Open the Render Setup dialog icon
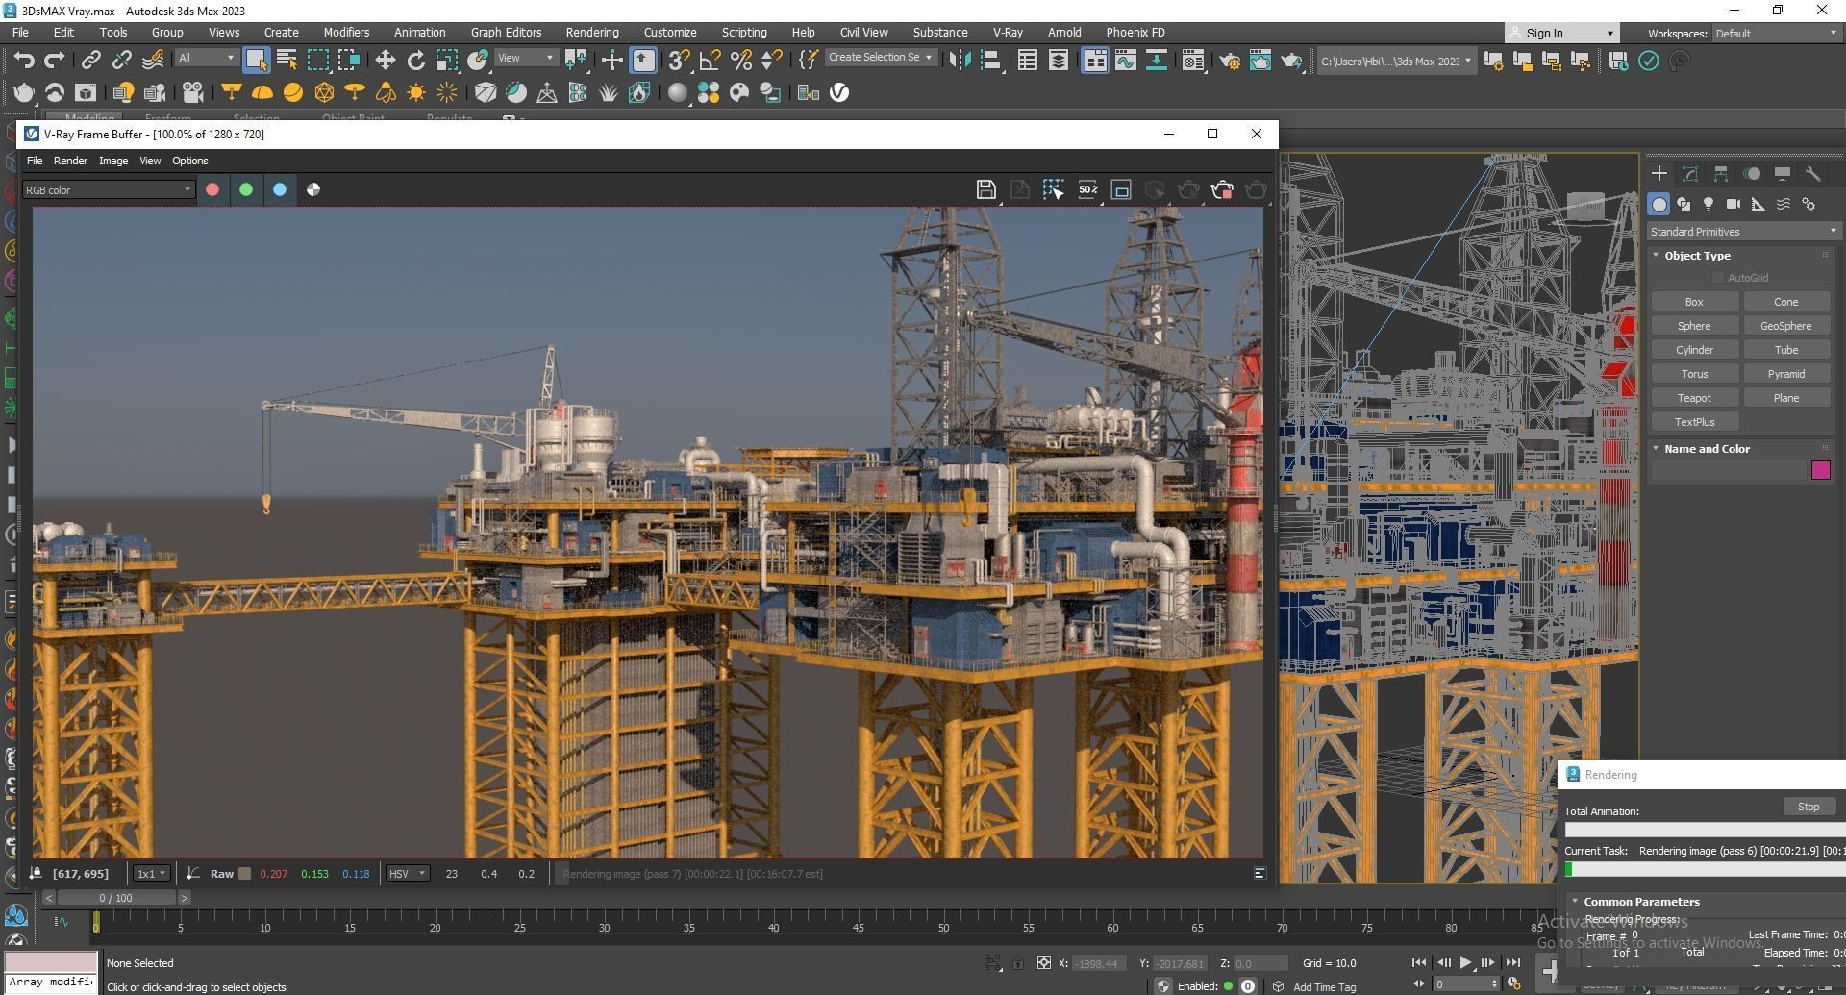This screenshot has height=995, width=1846. pos(1229,61)
